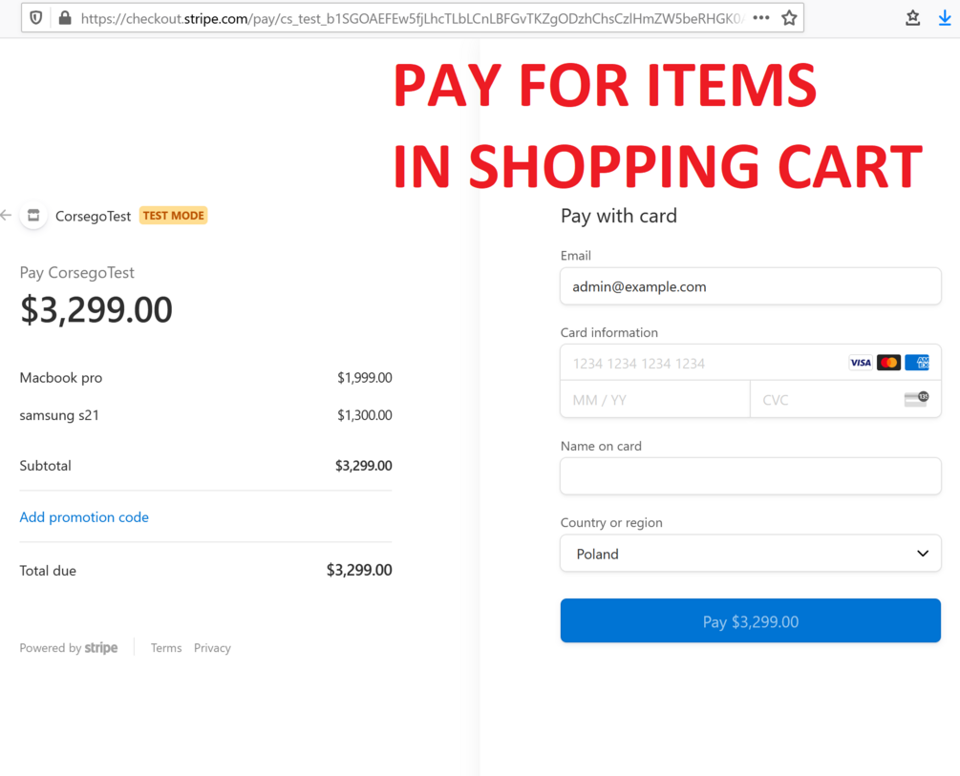Viewport: 960px width, 776px height.
Task: Click the Mastercard logo
Action: point(888,363)
